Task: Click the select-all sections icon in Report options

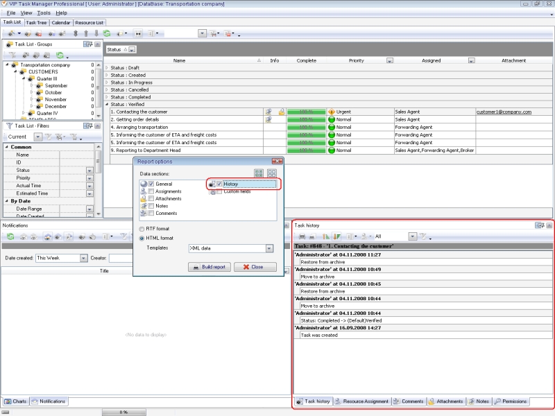Action: [259, 173]
